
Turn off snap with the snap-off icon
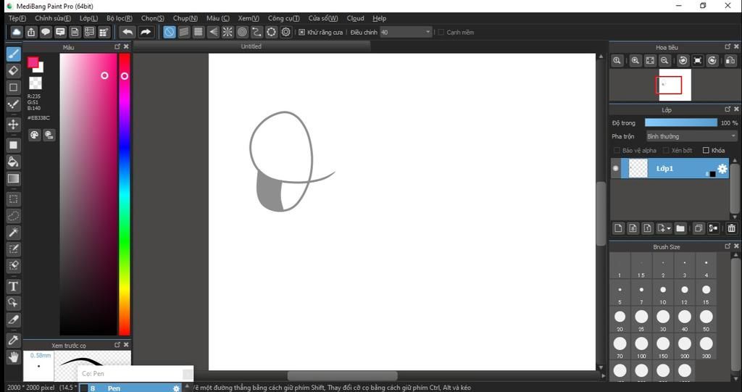169,32
